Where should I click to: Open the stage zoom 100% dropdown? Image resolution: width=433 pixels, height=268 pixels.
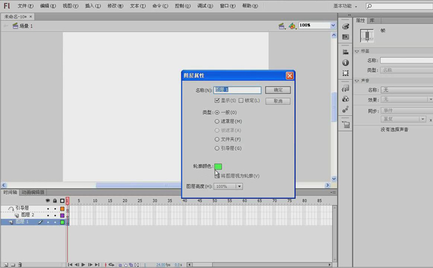pos(333,26)
